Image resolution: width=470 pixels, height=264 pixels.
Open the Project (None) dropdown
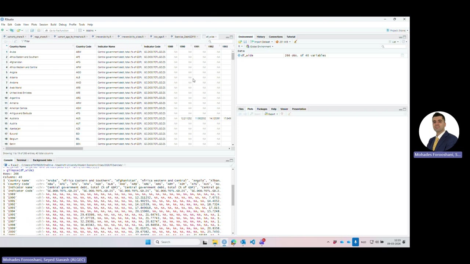pos(397,30)
